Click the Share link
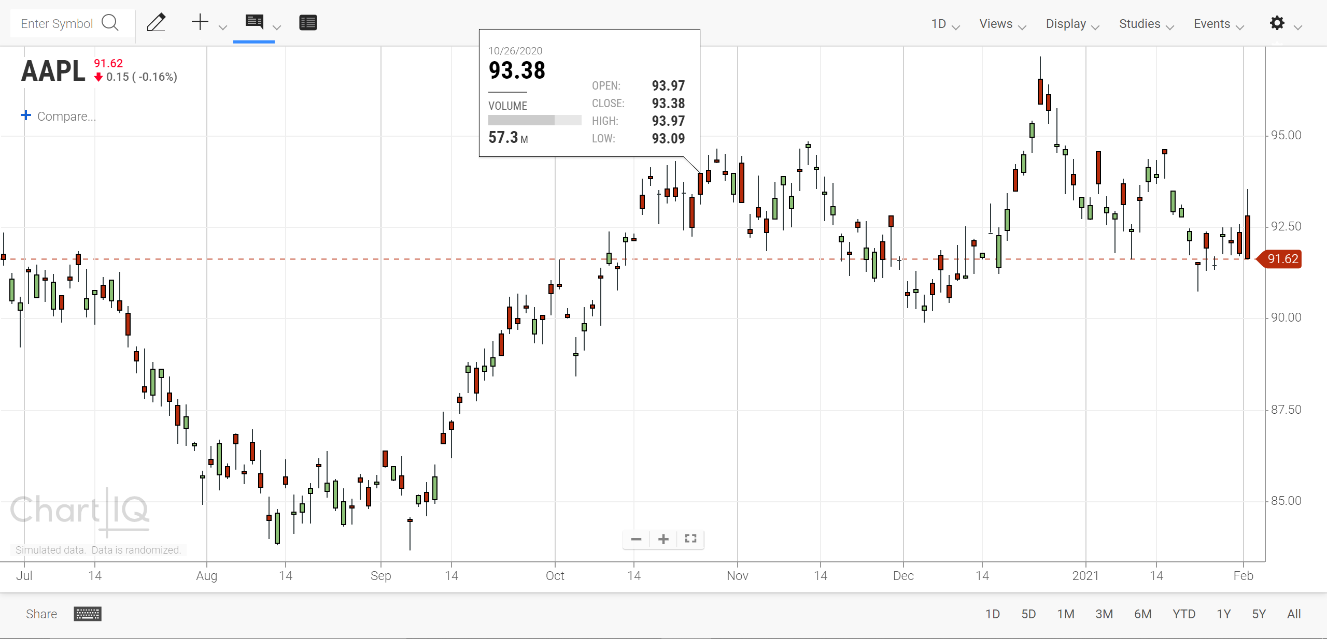Screen dimensions: 1327x639 coord(41,614)
